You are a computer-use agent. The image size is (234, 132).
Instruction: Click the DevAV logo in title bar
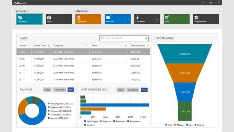[20, 3]
